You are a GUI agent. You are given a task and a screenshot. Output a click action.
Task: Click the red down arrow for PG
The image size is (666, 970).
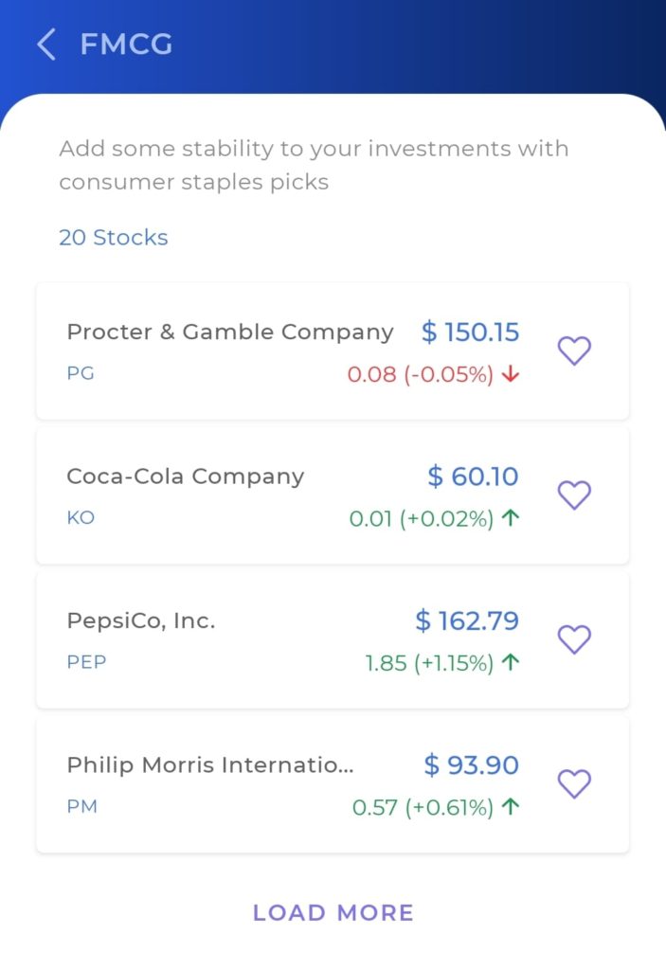point(511,373)
